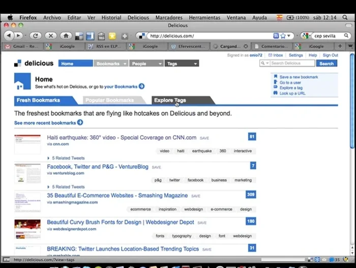The image size is (356, 268).
Task: Stop loading with the X toolbar button
Action: pyautogui.click(x=51, y=36)
